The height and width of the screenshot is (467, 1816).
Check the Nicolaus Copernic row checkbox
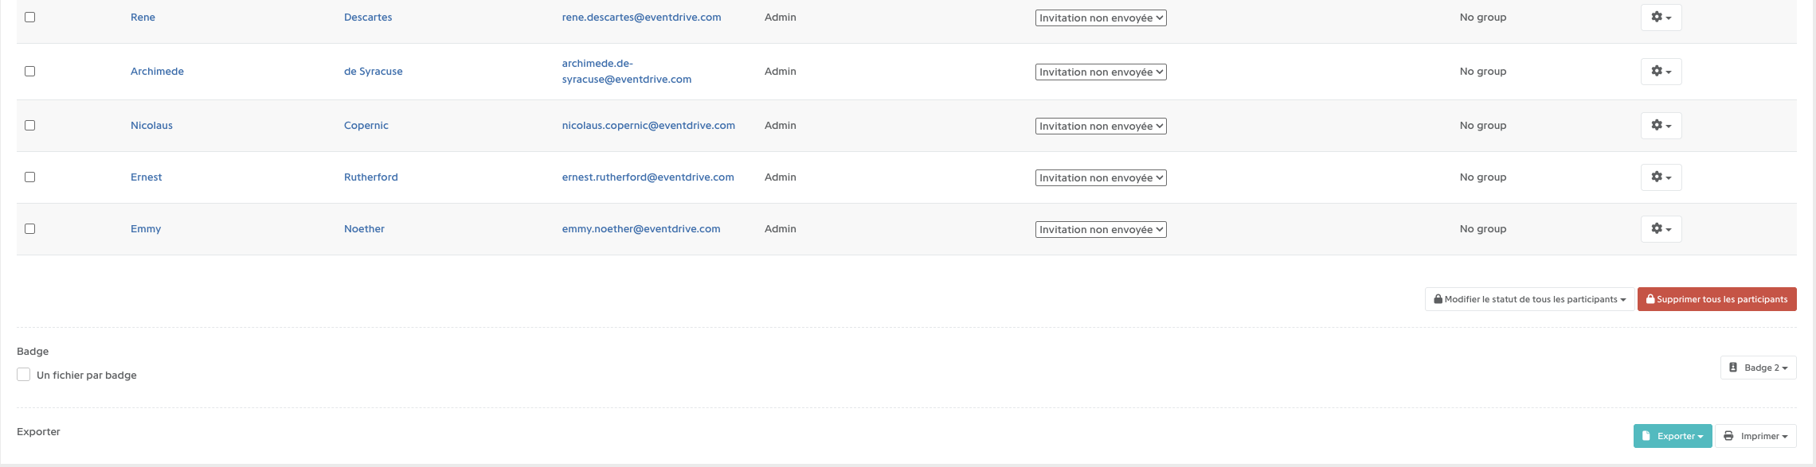(x=30, y=125)
